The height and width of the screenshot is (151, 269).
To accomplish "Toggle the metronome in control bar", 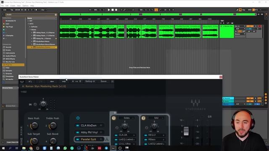I will point(36,10).
